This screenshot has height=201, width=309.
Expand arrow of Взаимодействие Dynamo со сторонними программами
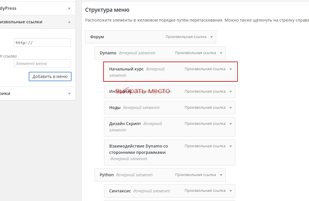coord(231,146)
